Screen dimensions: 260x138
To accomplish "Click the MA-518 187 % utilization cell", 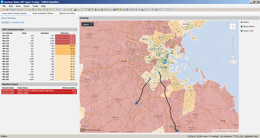I will (x=65, y=36).
